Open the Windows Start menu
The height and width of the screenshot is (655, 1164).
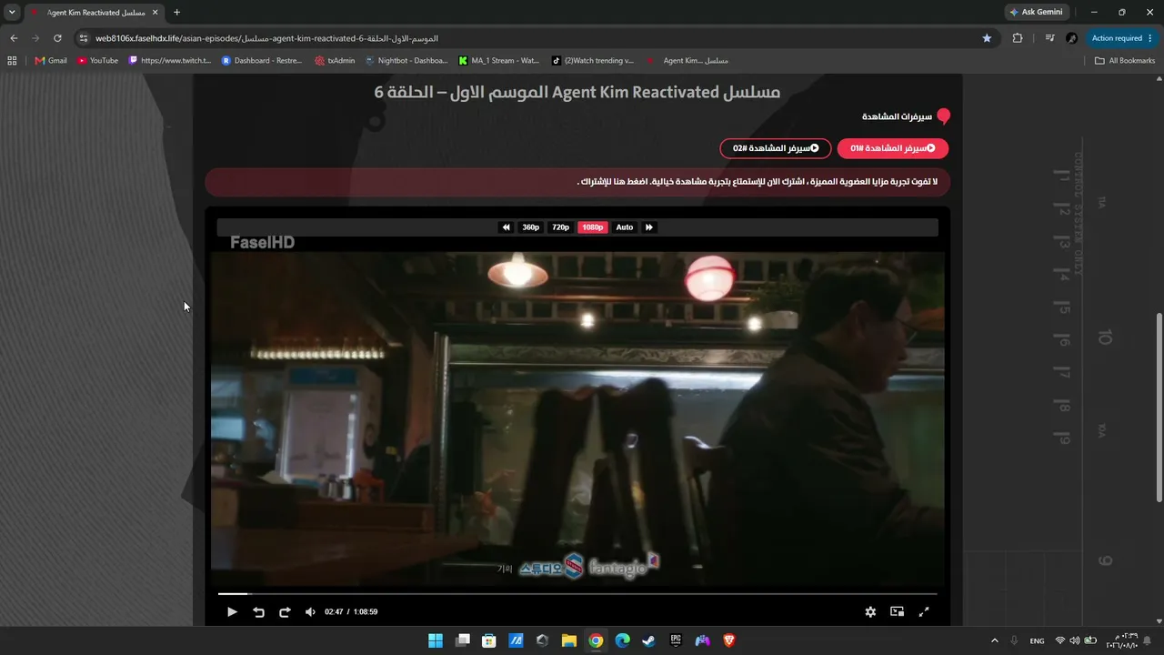436,640
